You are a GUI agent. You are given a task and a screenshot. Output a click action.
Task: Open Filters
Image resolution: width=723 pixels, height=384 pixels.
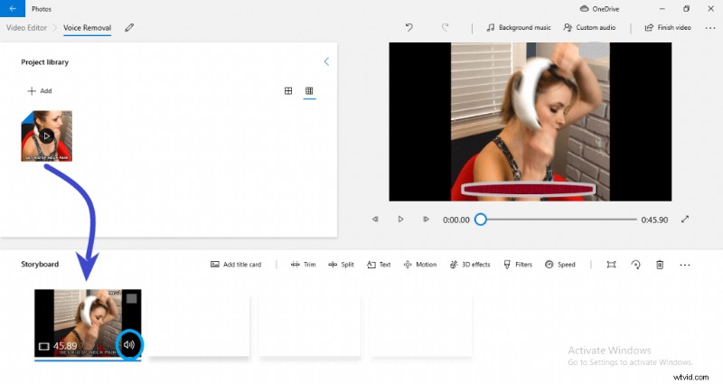[518, 265]
